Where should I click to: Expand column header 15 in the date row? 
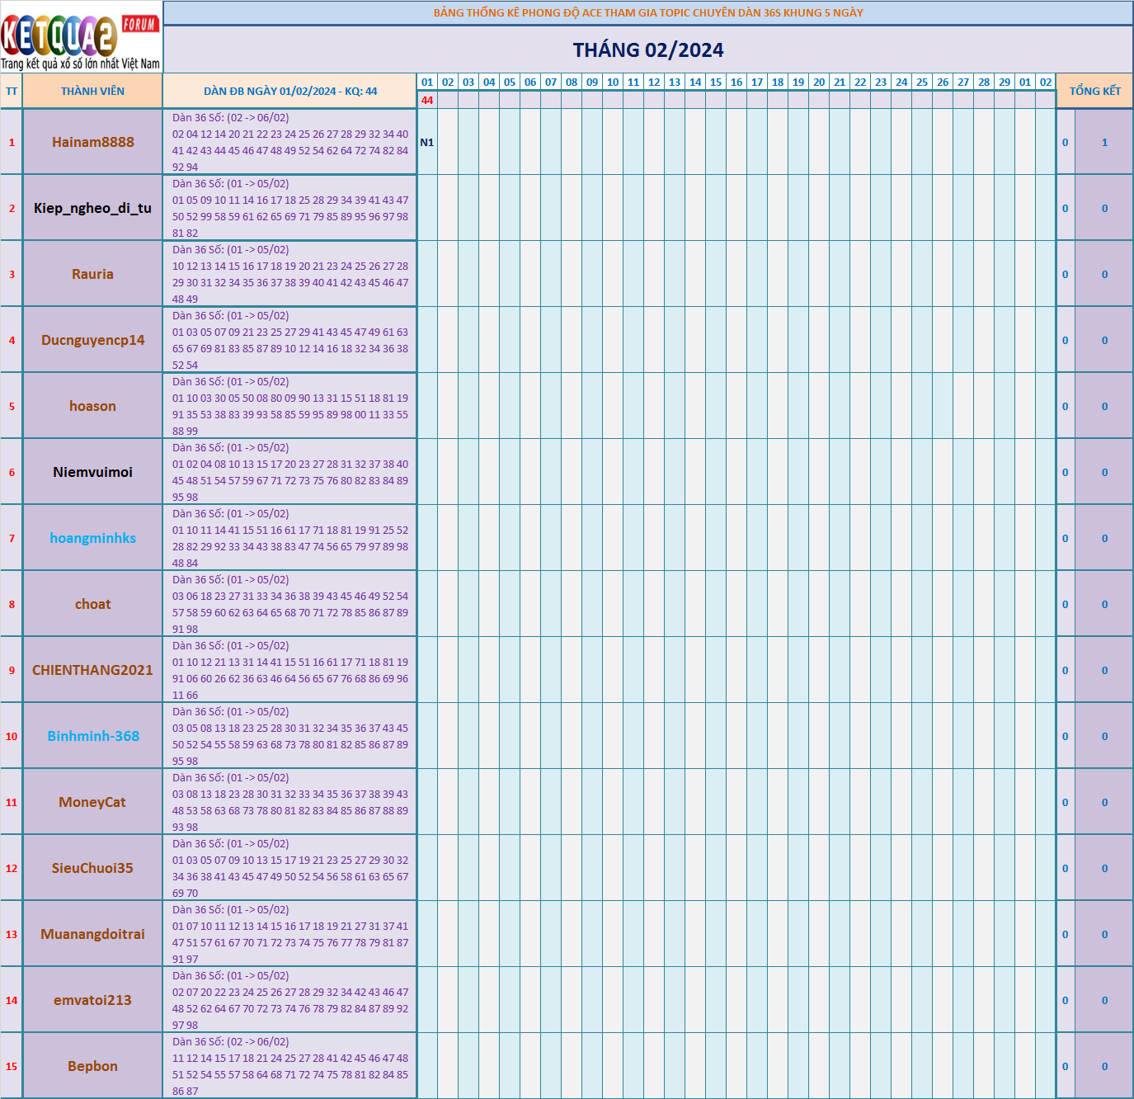[715, 83]
